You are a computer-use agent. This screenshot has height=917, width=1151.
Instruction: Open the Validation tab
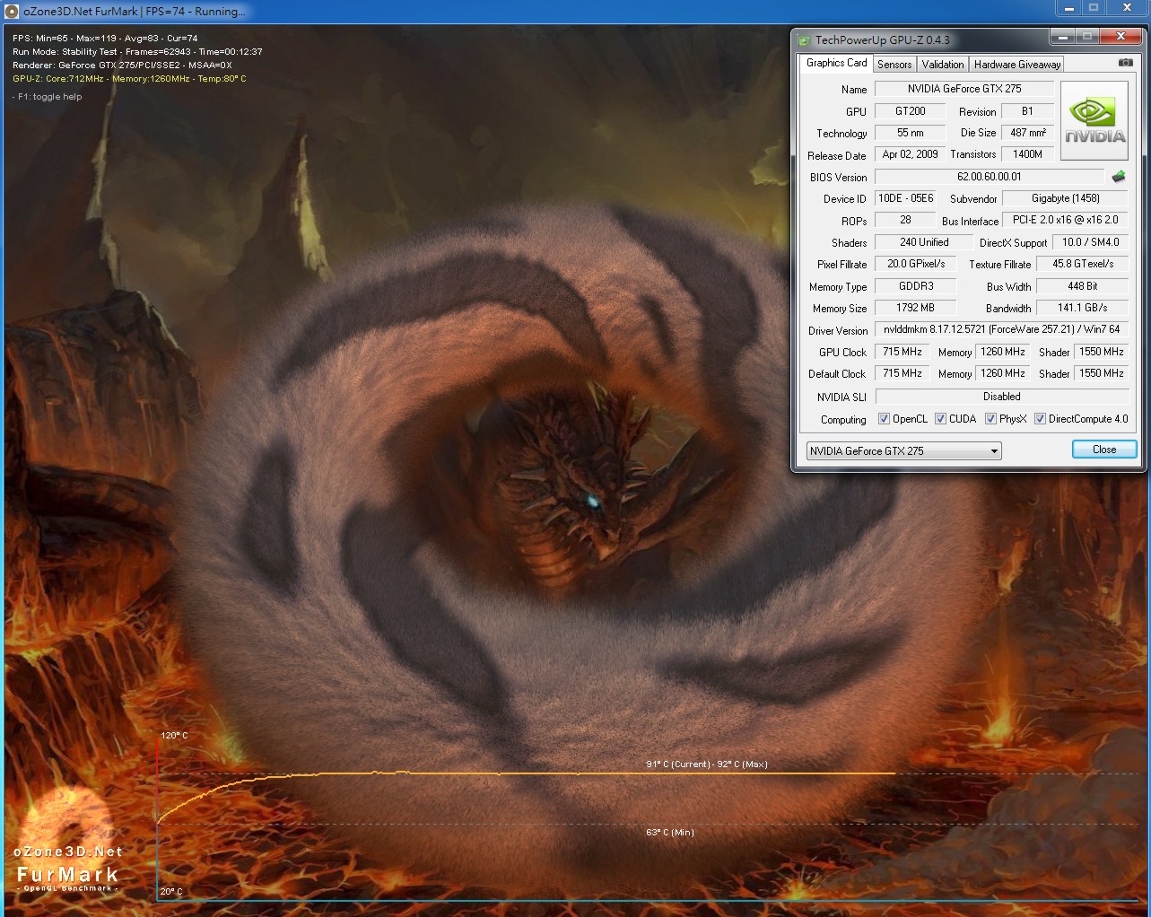pyautogui.click(x=943, y=64)
